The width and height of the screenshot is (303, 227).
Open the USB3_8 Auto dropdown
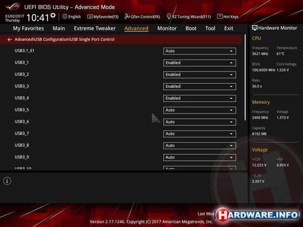click(x=199, y=146)
